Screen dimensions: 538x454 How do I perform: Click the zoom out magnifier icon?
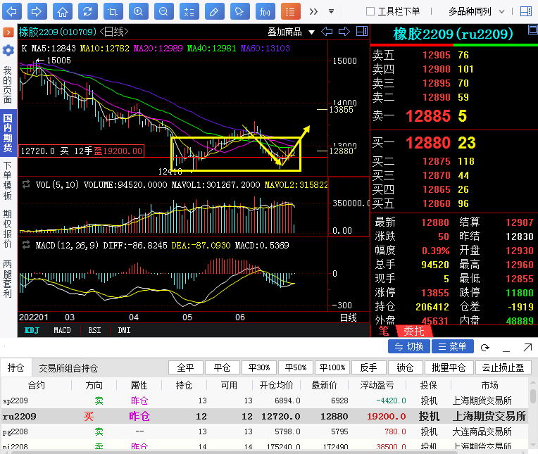[163, 11]
